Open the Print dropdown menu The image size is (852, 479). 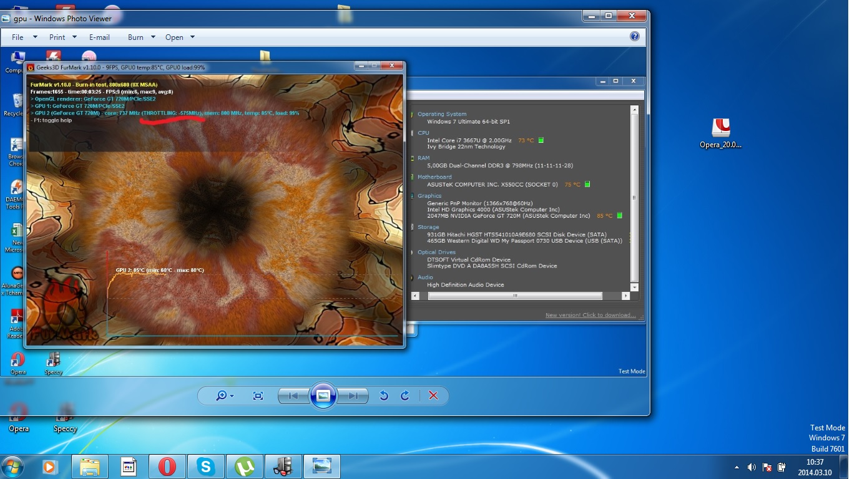62,37
